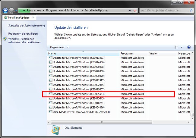
Task: Select update KB3045645 row
Action: point(119,99)
